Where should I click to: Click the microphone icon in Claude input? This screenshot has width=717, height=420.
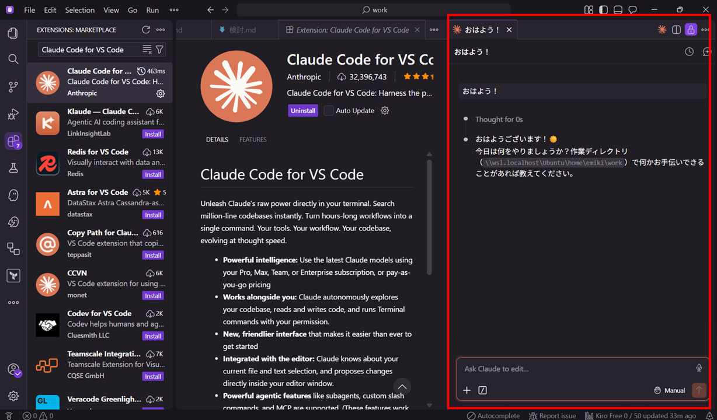(699, 368)
